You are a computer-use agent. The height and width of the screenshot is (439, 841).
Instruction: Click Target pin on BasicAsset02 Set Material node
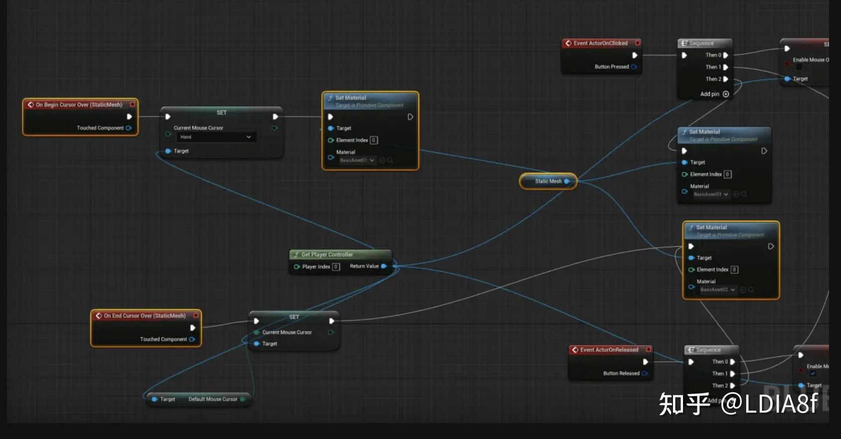pos(691,258)
